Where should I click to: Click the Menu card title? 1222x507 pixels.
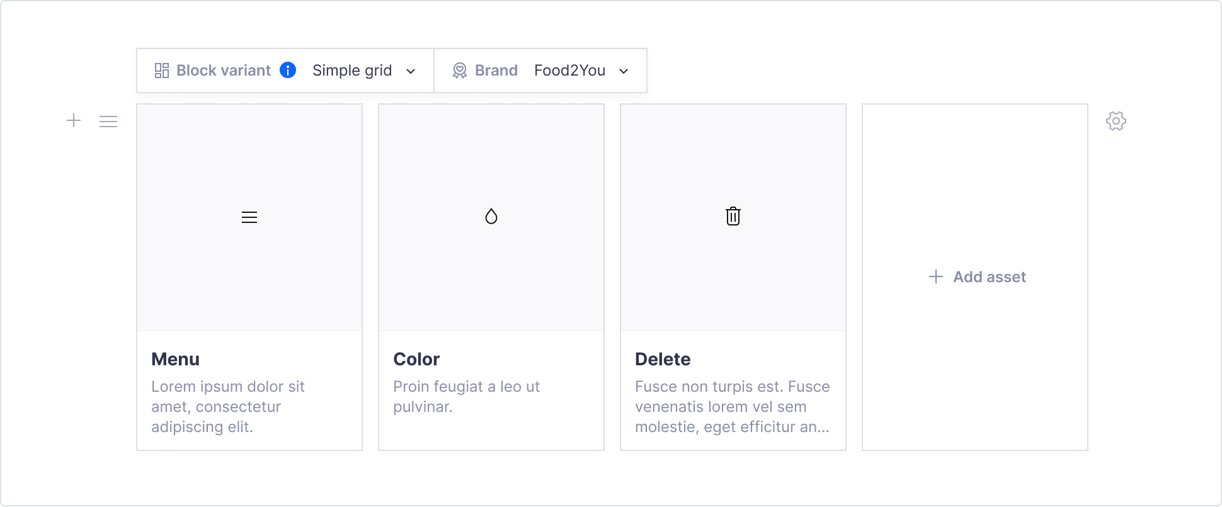click(175, 359)
